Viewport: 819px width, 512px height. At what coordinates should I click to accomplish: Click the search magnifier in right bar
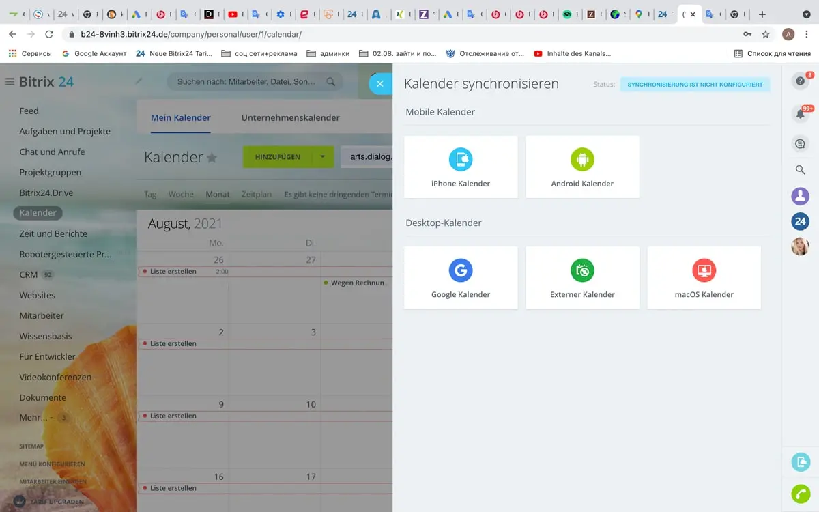(800, 170)
